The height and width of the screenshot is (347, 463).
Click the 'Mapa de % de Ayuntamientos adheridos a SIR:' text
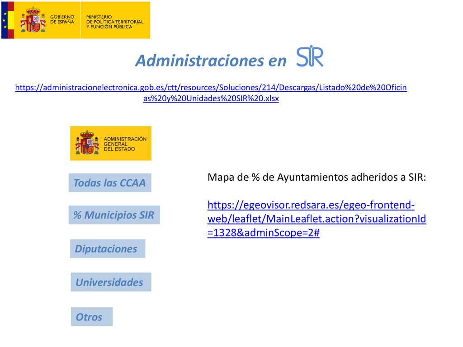(317, 177)
